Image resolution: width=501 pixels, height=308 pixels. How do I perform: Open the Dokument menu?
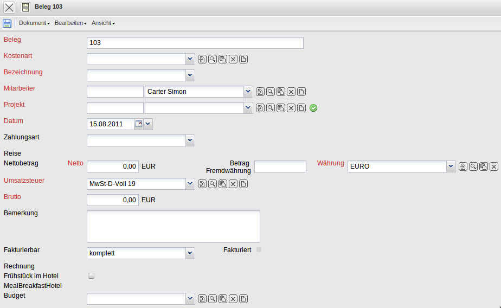(x=34, y=23)
